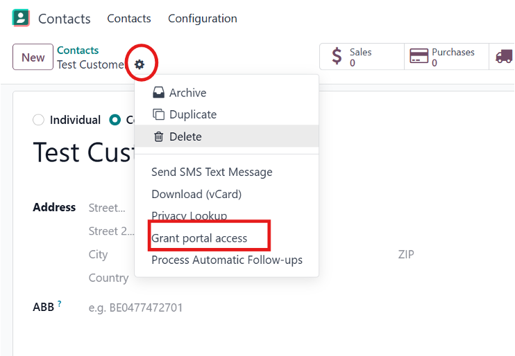Open the Contacts top menu
The width and height of the screenshot is (515, 356).
pyautogui.click(x=128, y=19)
